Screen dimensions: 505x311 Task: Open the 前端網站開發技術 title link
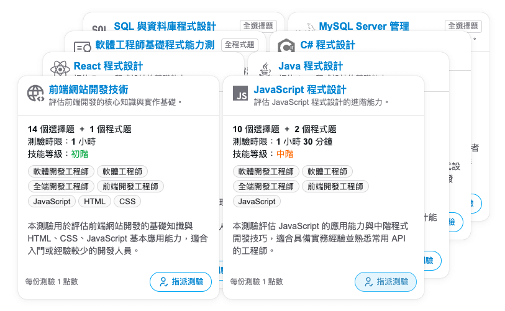click(88, 89)
